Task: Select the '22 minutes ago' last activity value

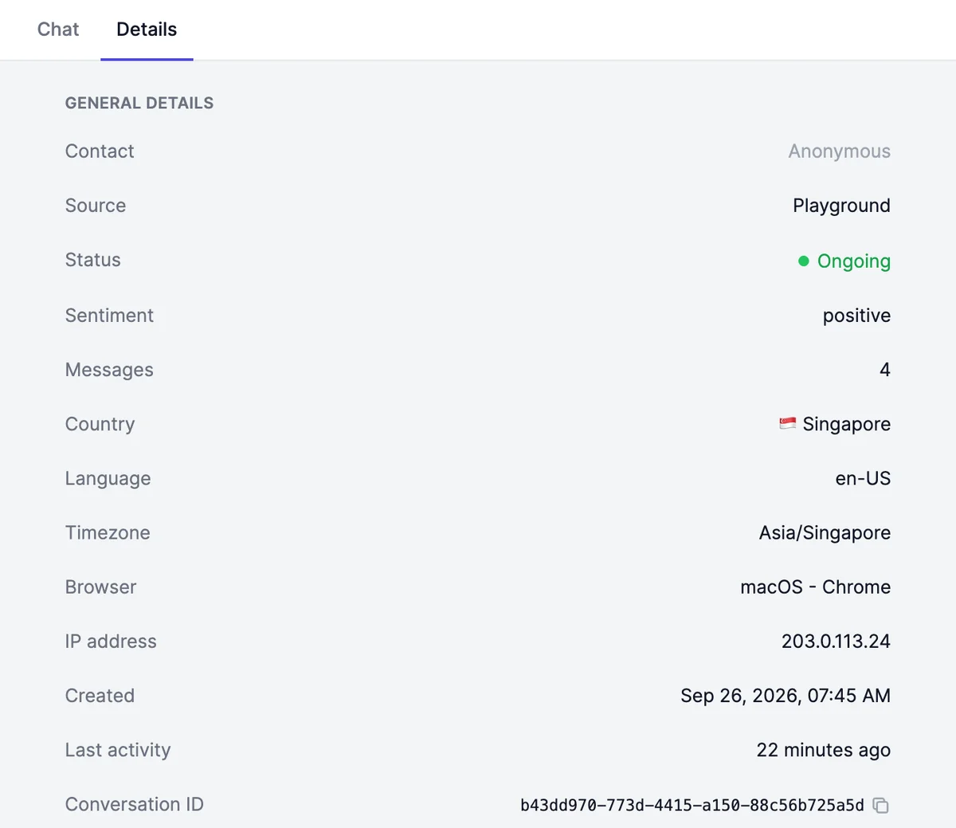Action: click(x=824, y=750)
